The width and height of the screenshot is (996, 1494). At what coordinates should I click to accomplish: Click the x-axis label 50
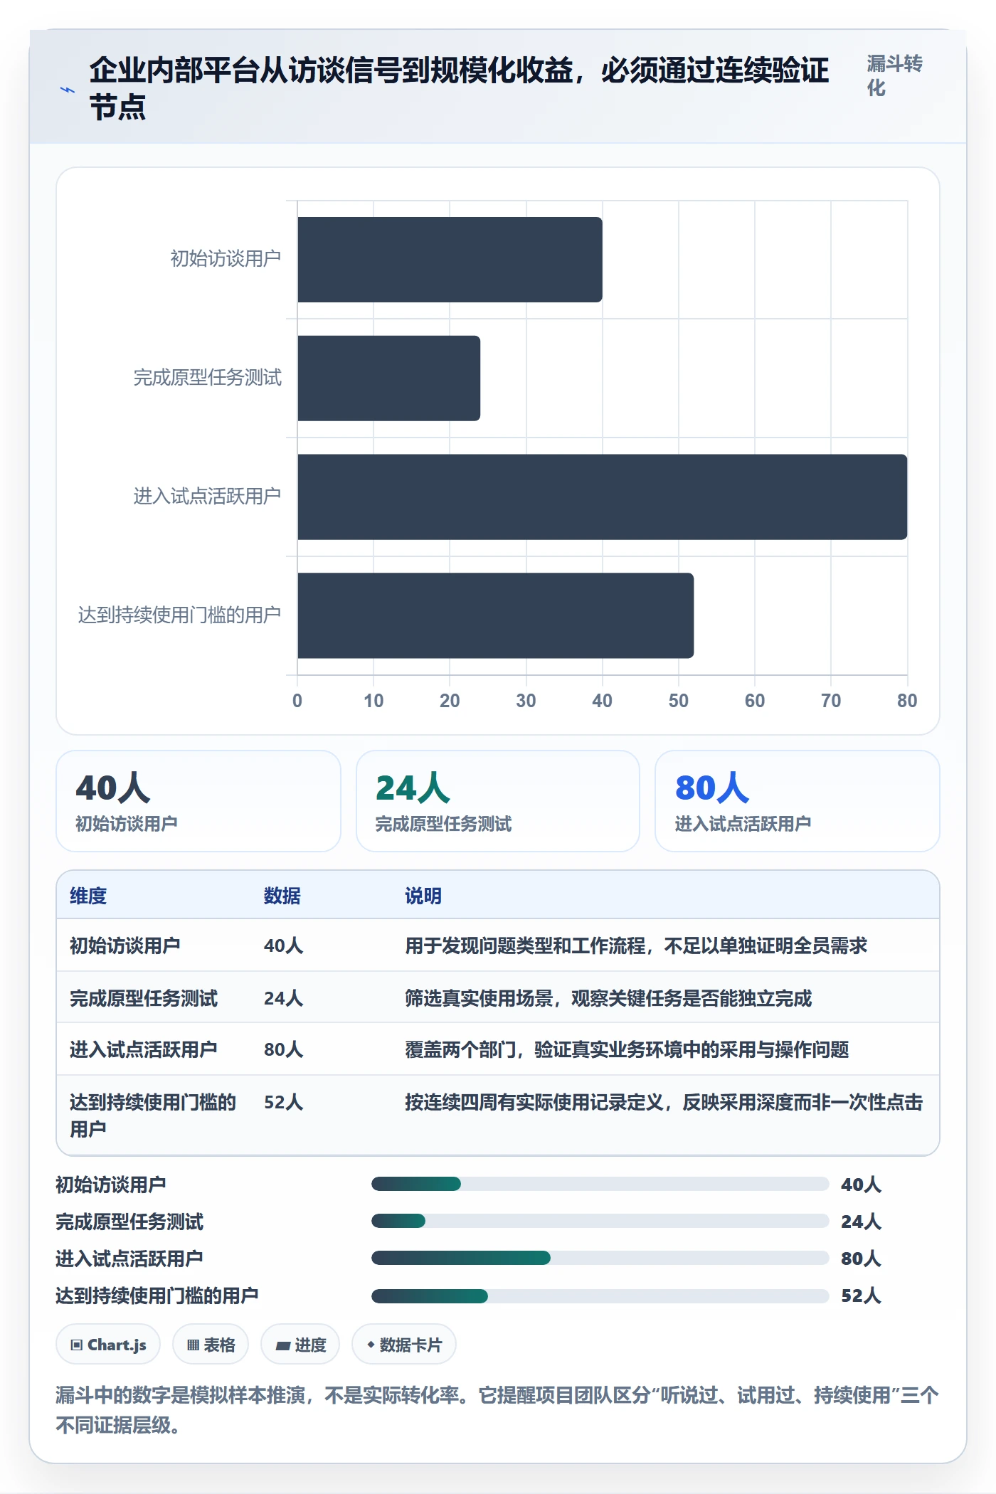[679, 701]
